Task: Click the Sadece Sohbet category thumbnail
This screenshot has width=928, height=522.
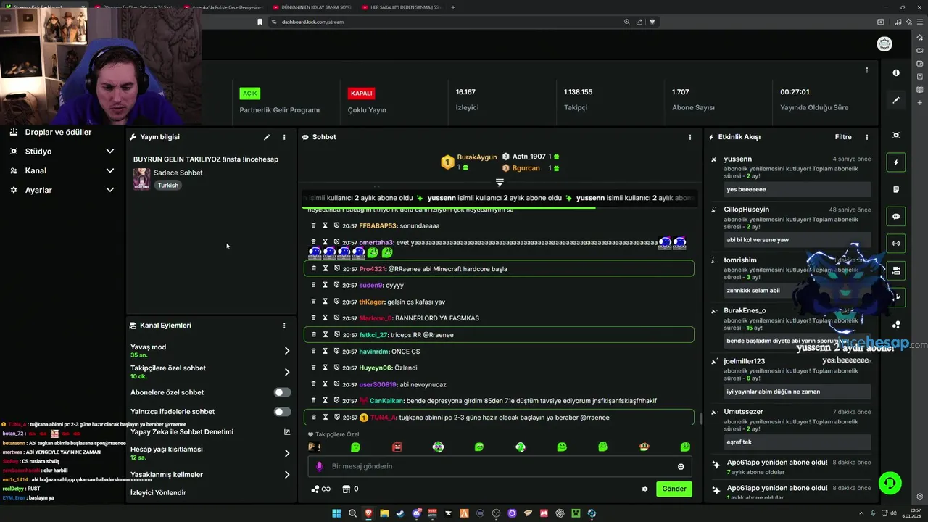Action: pyautogui.click(x=141, y=178)
